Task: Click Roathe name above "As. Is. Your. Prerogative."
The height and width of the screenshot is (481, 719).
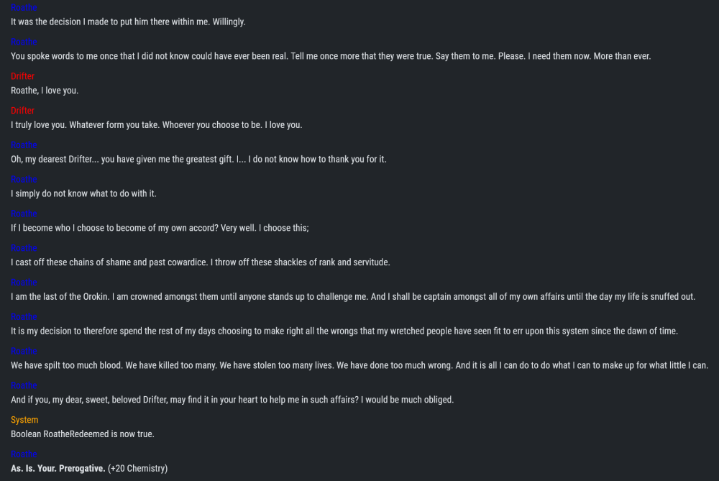Action: (x=24, y=454)
